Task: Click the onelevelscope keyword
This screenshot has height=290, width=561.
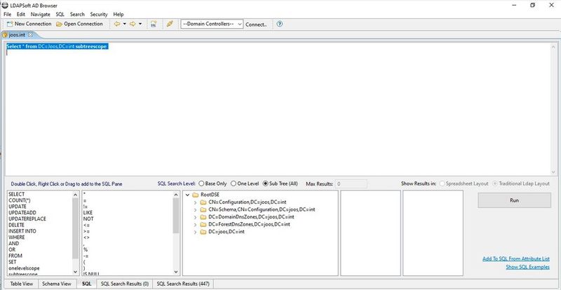Action: [24, 268]
